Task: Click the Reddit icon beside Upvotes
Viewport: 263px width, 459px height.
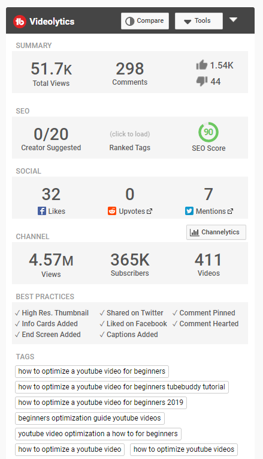Action: 112,211
